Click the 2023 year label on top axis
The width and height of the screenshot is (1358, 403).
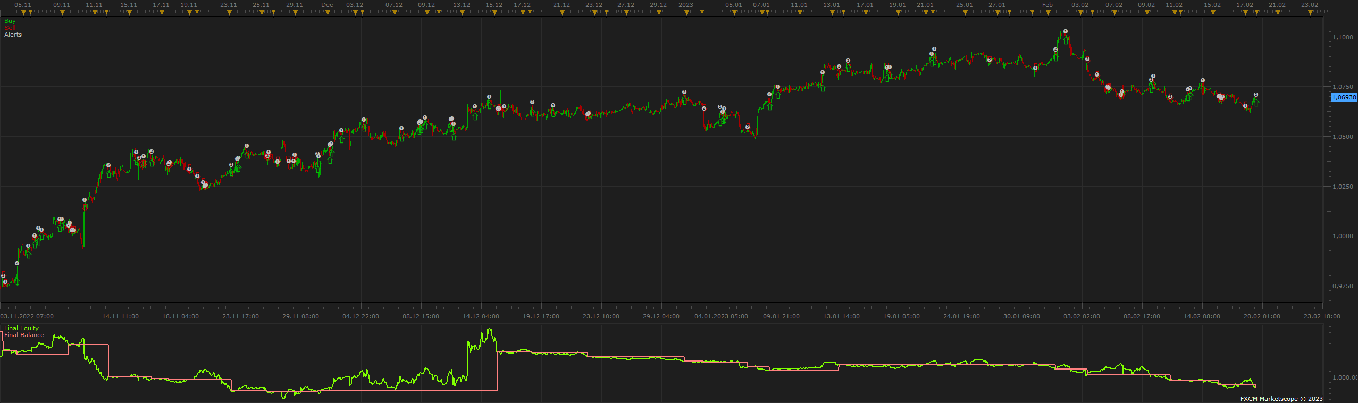tap(686, 5)
